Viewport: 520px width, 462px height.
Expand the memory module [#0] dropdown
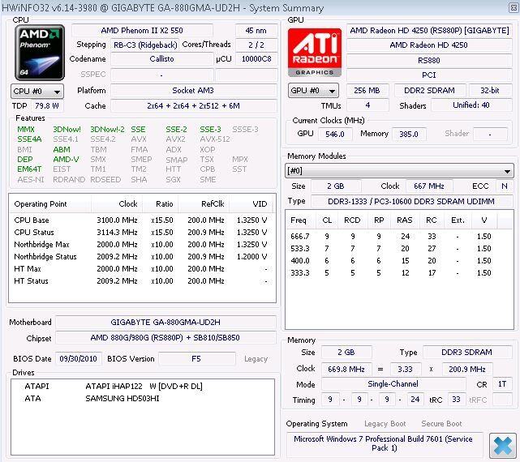[x=399, y=171]
